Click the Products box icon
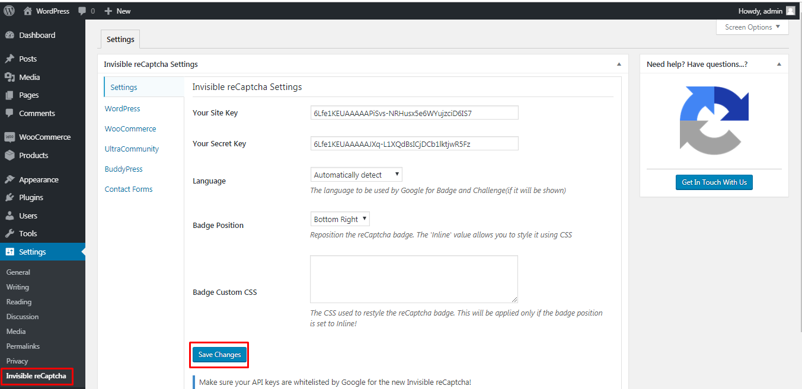The height and width of the screenshot is (389, 802). (9, 155)
